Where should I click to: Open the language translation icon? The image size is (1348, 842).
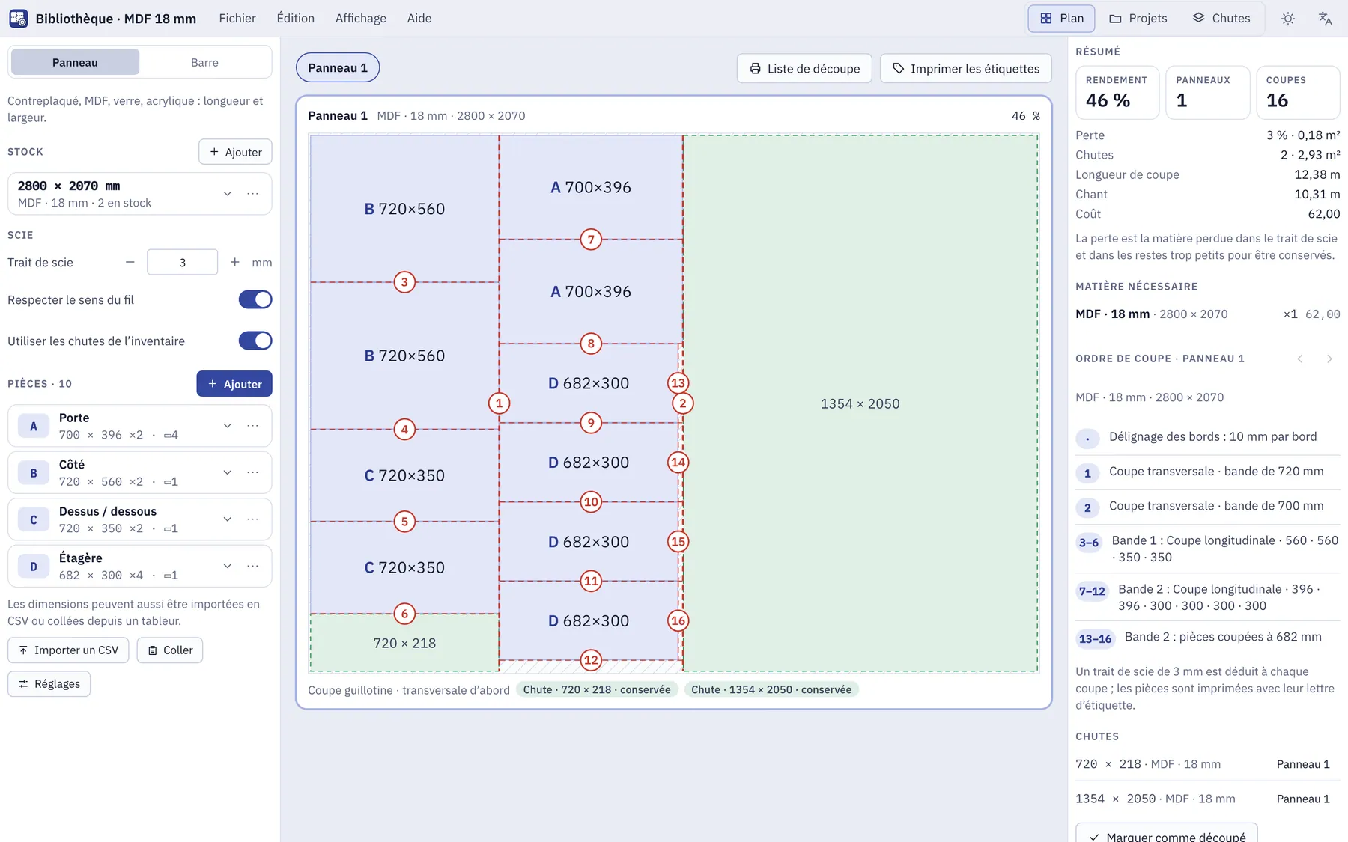point(1326,19)
